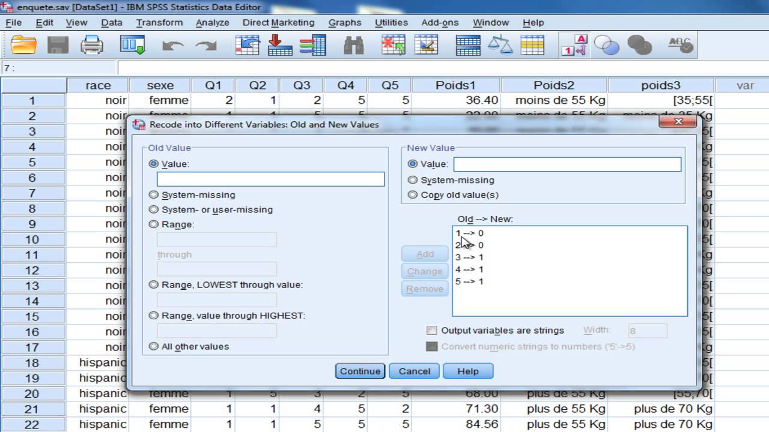This screenshot has height=432, width=769.
Task: Print using the printer toolbar icon
Action: point(92,45)
